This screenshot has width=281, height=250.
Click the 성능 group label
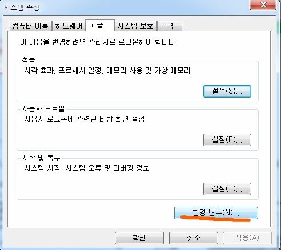29,60
